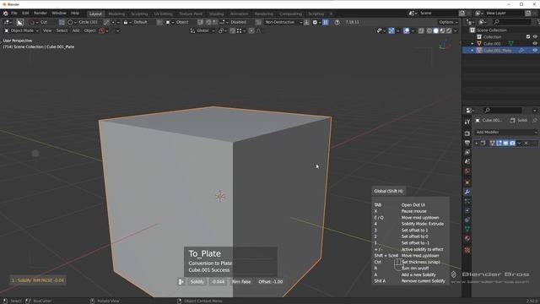Open the File menu
This screenshot has height=304, width=540.
[13, 14]
